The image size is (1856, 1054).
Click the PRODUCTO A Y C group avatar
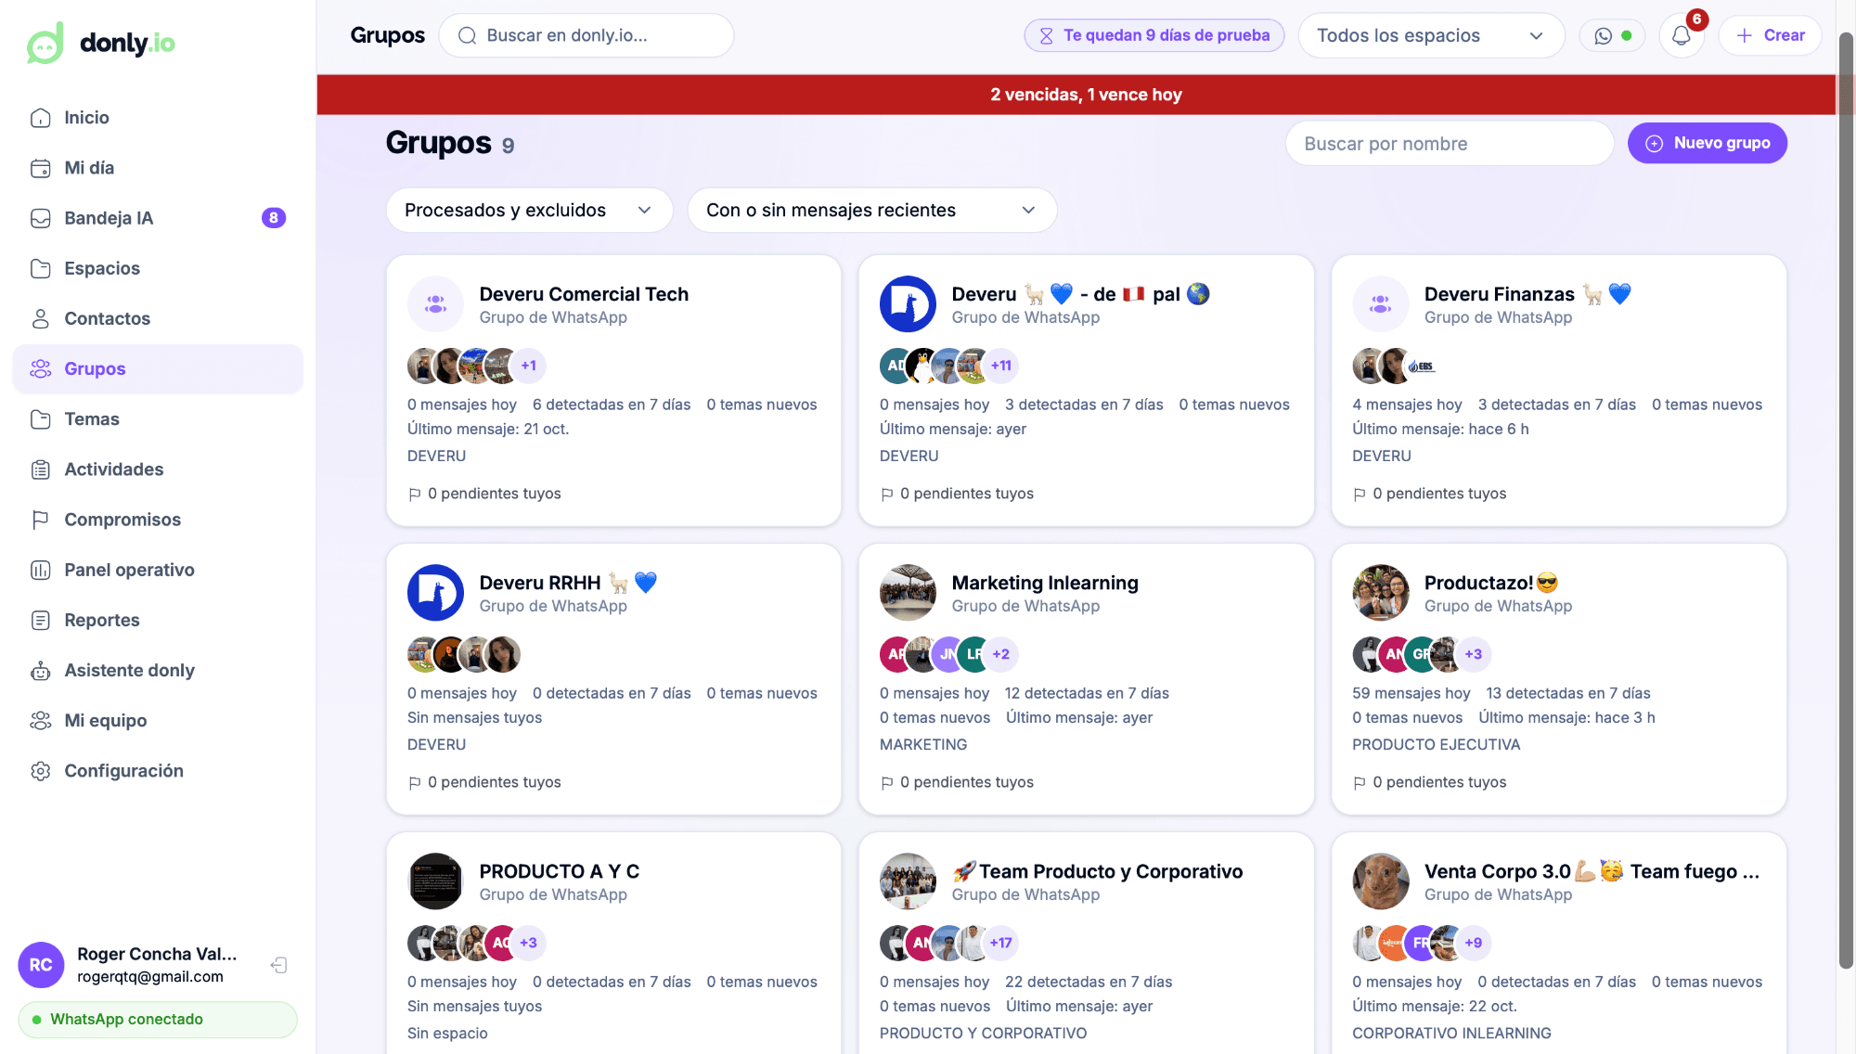click(435, 880)
